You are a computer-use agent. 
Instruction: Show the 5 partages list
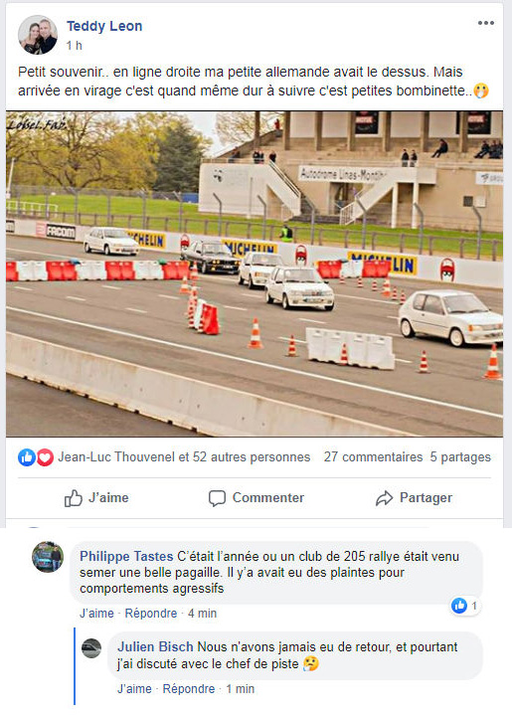(460, 456)
